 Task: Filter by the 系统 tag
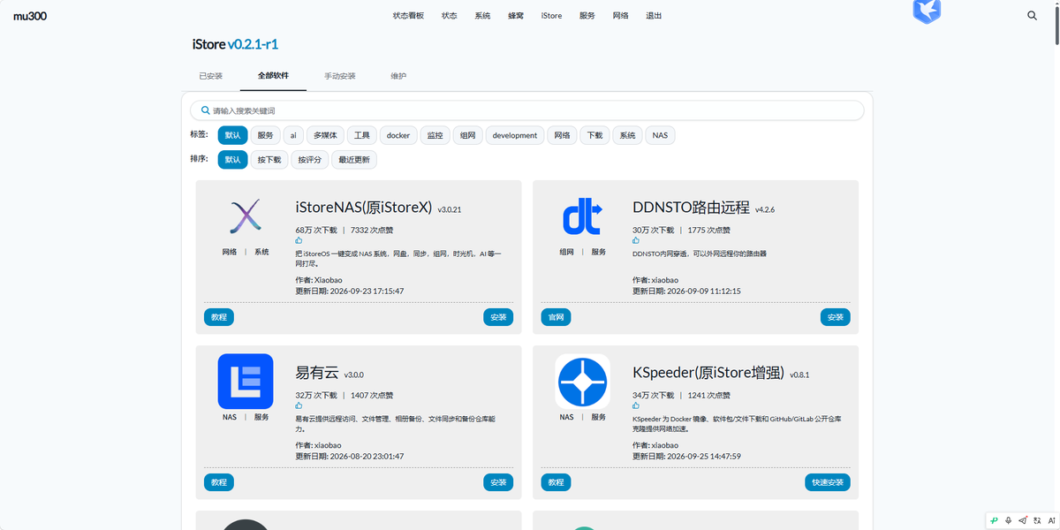(x=627, y=135)
